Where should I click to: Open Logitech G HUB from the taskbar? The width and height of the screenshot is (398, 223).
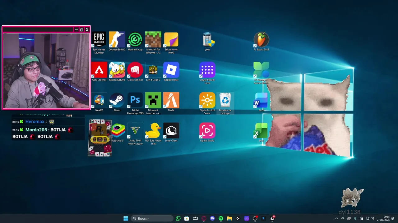click(238, 218)
